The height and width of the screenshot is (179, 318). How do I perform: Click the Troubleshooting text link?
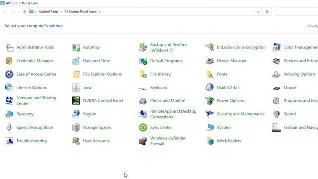[x=31, y=141]
